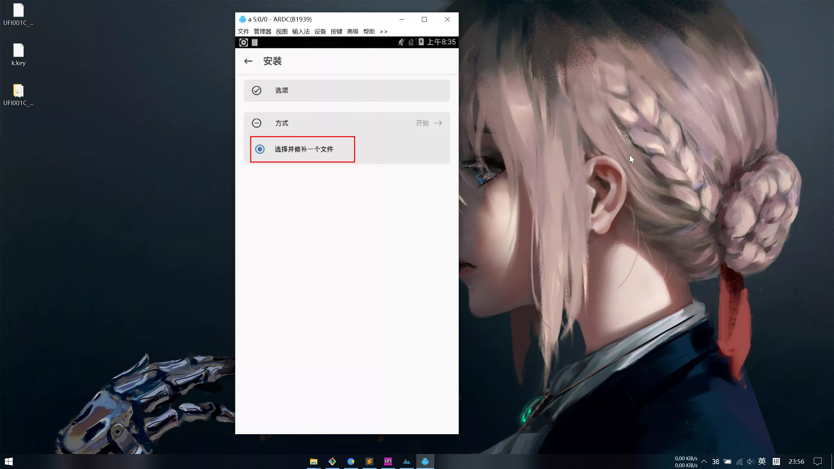
Task: Open the k.key file on desktop
Action: point(19,54)
